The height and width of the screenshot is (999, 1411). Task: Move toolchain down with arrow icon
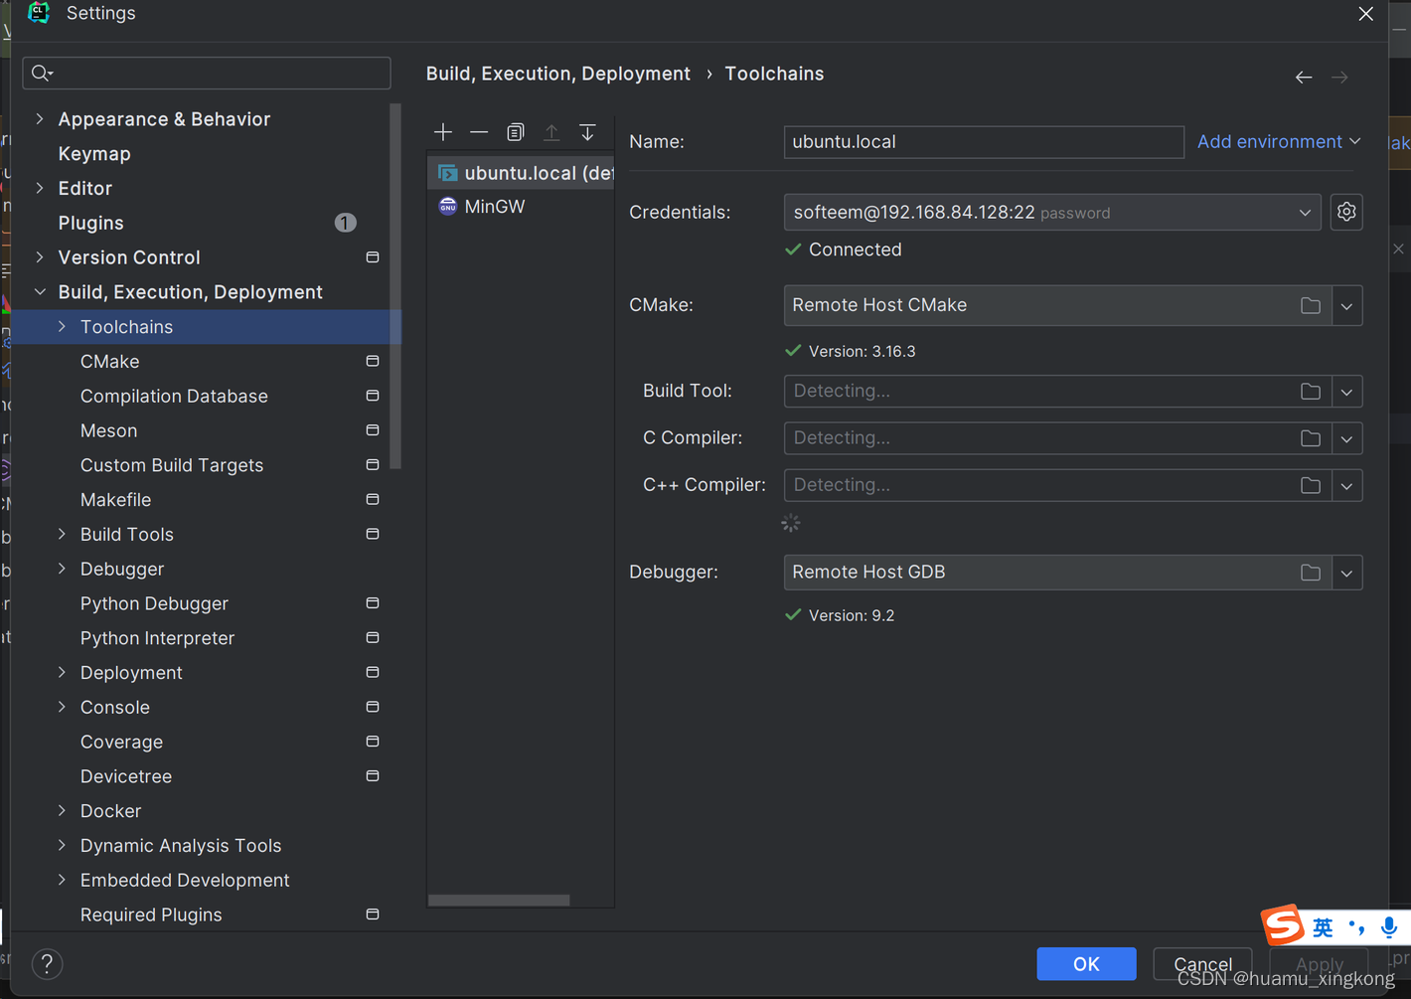point(587,132)
